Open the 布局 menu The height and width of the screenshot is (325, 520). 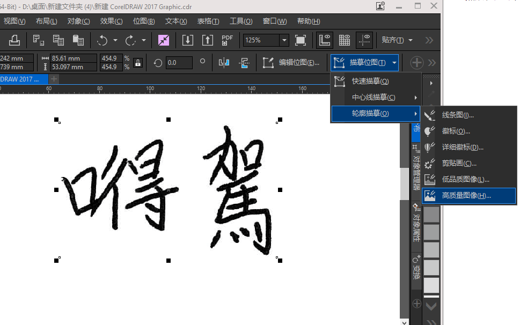click(x=47, y=21)
